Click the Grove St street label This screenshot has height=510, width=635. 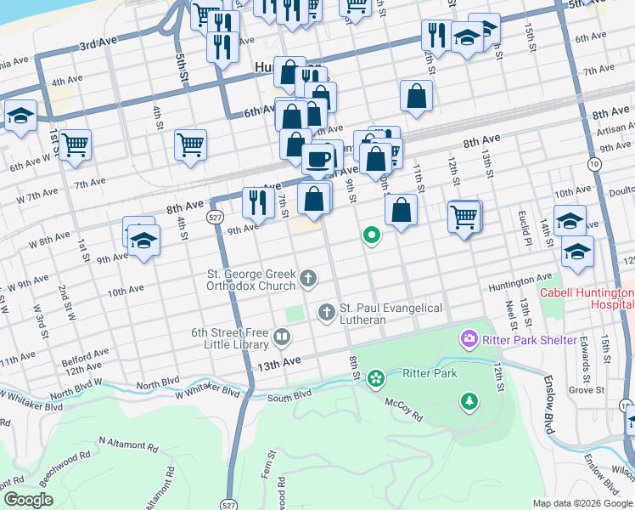(587, 390)
